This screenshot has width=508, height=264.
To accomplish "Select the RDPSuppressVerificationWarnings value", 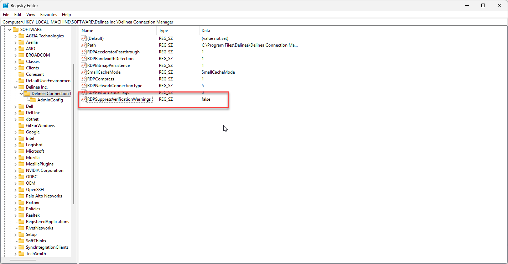I will coord(119,99).
